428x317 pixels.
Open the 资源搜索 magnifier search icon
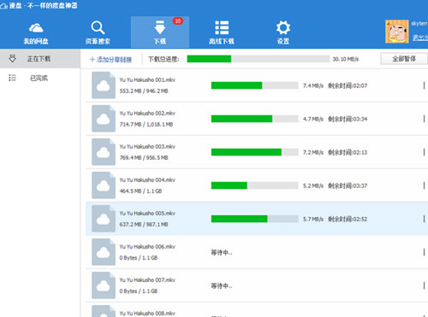click(98, 27)
